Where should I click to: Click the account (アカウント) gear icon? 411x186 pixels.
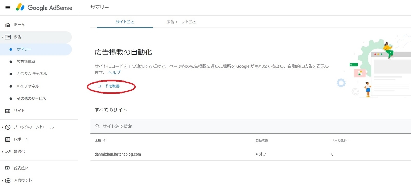[x=8, y=181]
